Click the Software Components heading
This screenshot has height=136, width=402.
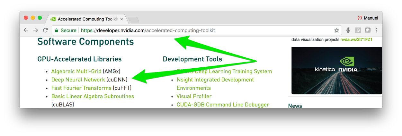click(85, 42)
